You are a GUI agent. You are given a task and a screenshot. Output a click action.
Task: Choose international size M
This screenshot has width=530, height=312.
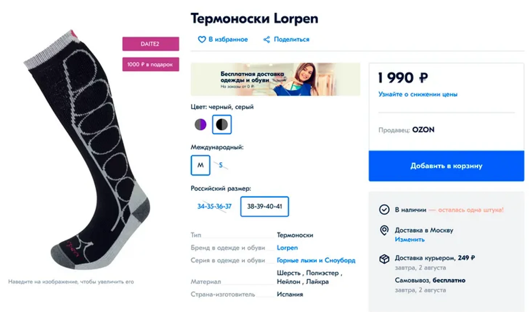[x=200, y=165]
